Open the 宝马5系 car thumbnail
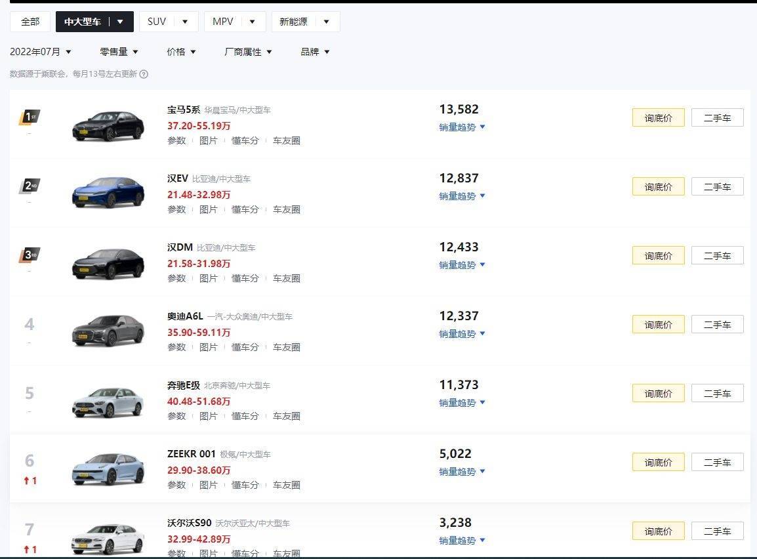757x559 pixels. pyautogui.click(x=108, y=125)
